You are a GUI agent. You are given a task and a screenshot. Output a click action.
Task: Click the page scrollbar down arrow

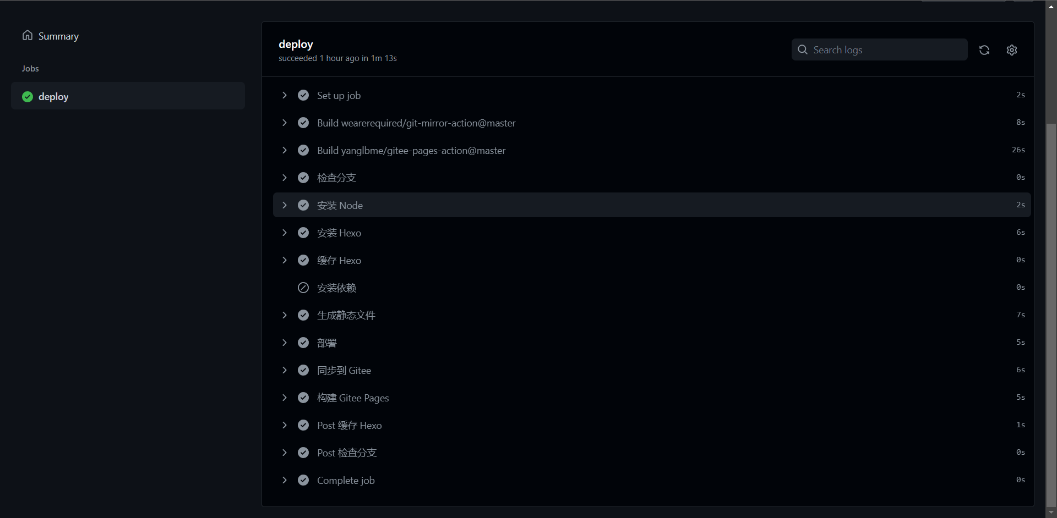point(1051,513)
